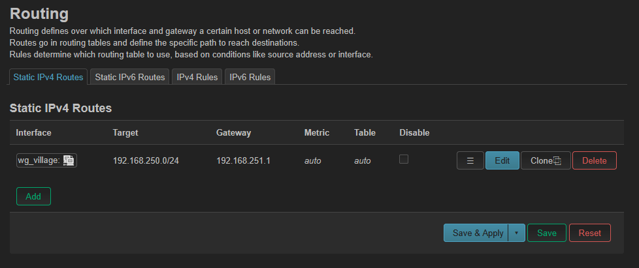
Task: Switch to Static IPv6 Routes tab
Action: pos(130,77)
